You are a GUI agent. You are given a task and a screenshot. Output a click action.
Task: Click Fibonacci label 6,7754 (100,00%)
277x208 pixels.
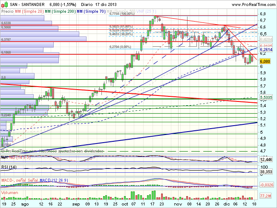pos(122,14)
